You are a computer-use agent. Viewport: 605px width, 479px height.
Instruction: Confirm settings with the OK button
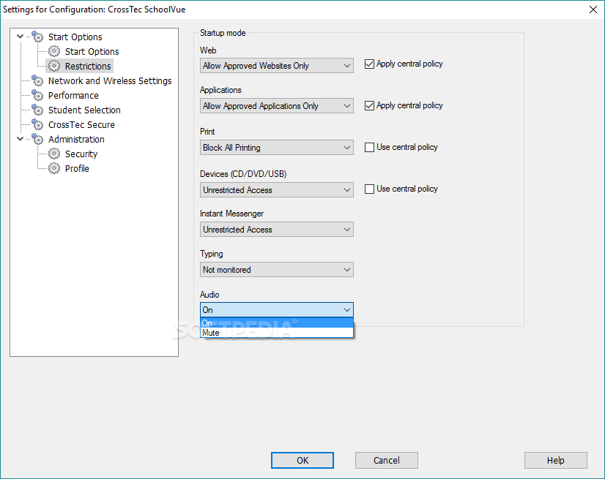(302, 461)
